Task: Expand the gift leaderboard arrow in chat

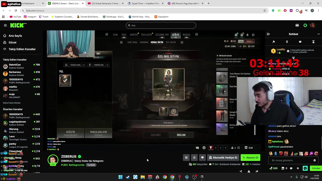Action: pyautogui.click(x=293, y=58)
